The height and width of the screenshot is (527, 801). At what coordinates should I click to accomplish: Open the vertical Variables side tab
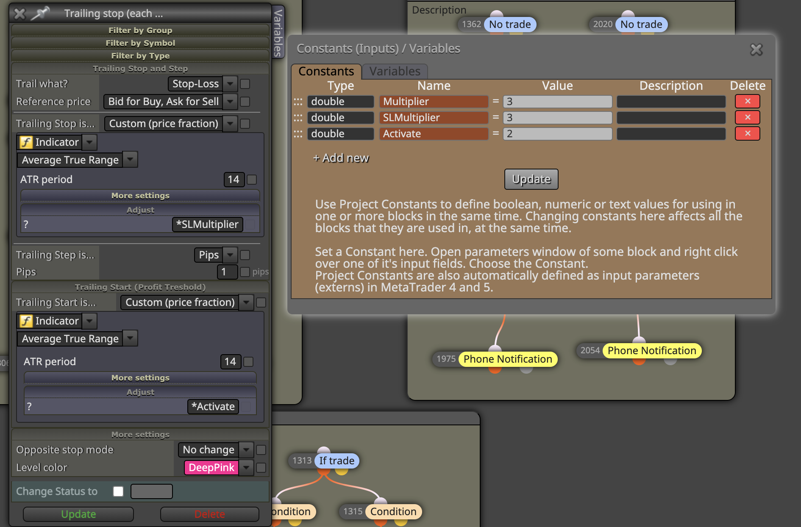pos(278,32)
